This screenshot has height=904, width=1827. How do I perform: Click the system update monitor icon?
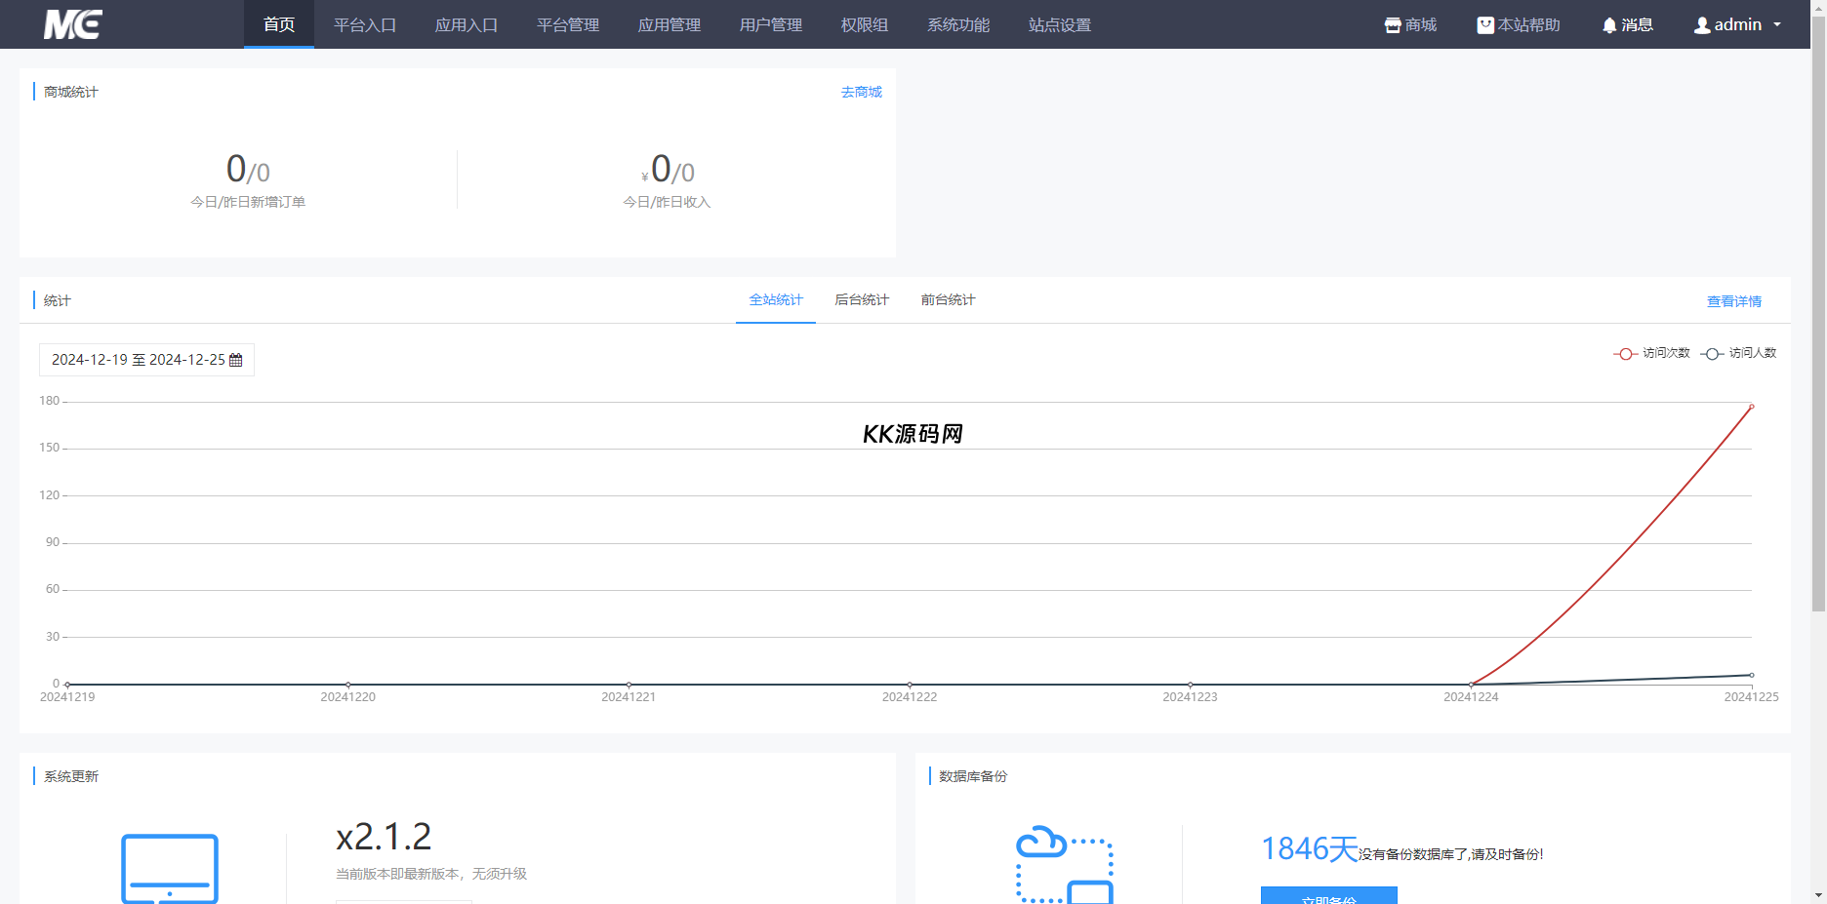pos(170,868)
